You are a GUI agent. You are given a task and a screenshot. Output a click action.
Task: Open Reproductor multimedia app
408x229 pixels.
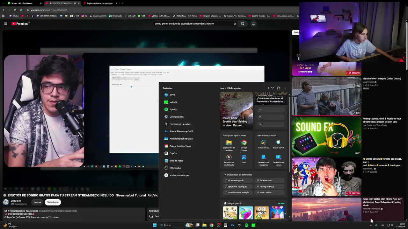click(229, 160)
